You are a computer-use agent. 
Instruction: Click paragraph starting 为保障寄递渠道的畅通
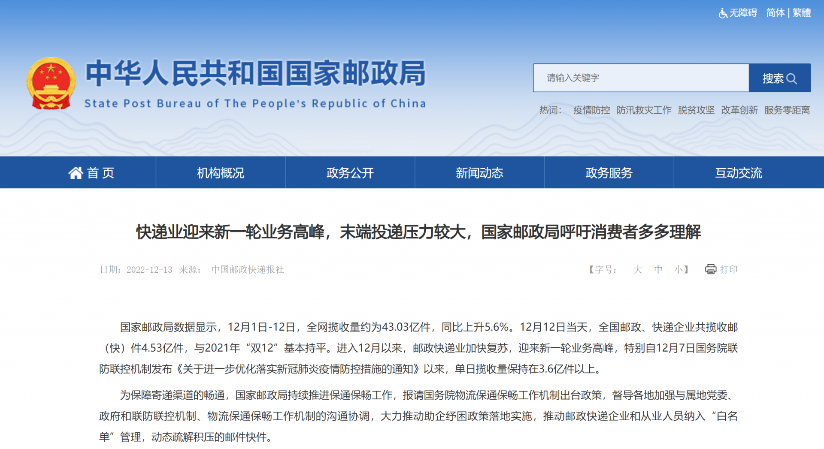(418, 416)
